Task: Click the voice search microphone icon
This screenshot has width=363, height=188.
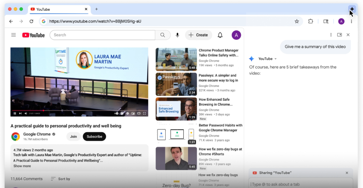Action: coord(177,35)
